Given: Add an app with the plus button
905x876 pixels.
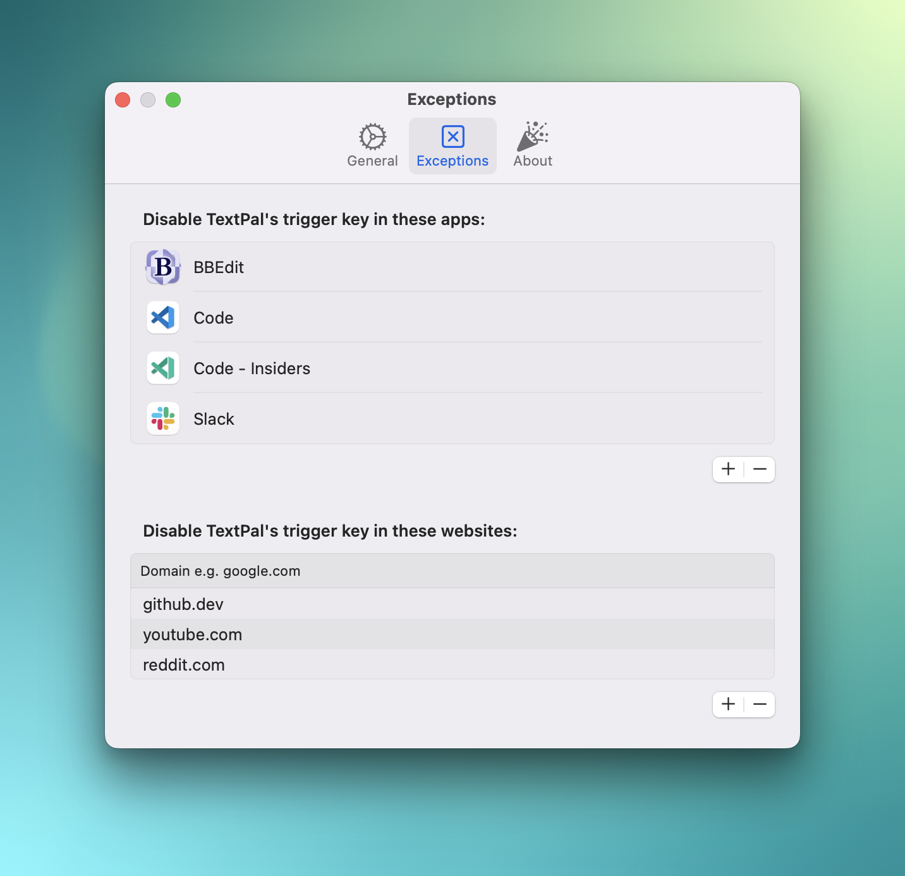Looking at the screenshot, I should [x=728, y=469].
